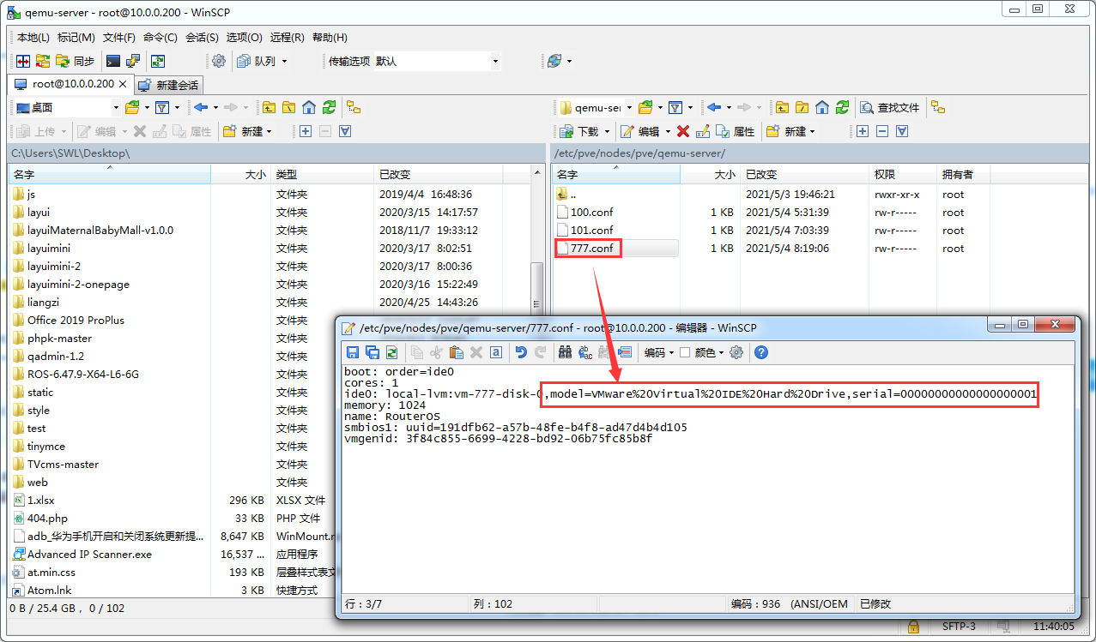Close the root@10.0.0.200 session tab
The width and height of the screenshot is (1096, 642).
pyautogui.click(x=123, y=84)
